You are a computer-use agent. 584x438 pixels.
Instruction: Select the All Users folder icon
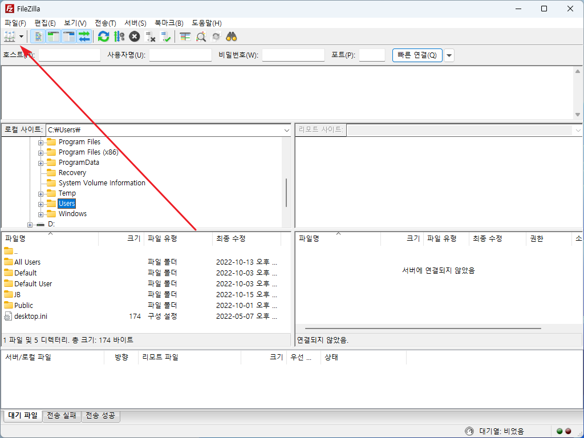[8, 261]
